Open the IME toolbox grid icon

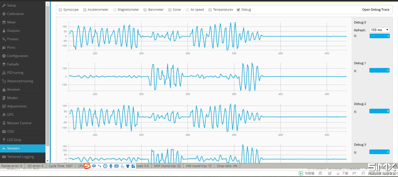(x=133, y=166)
